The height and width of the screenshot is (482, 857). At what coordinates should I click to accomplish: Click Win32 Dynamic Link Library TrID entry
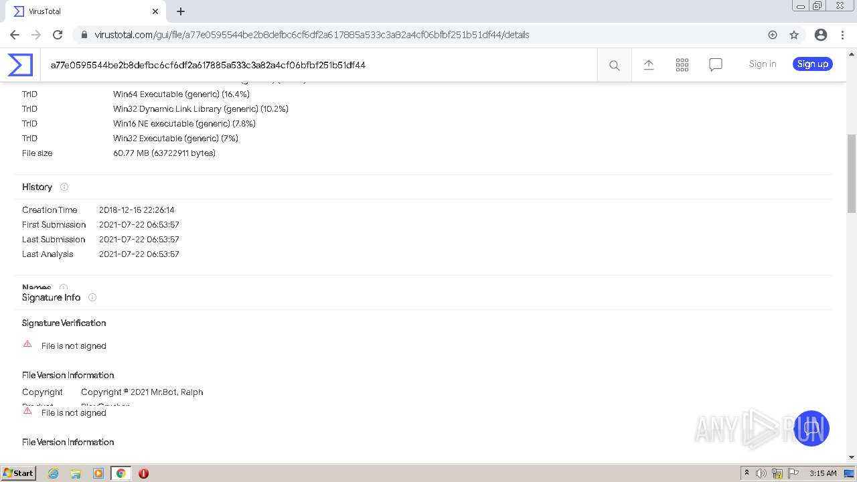click(201, 109)
